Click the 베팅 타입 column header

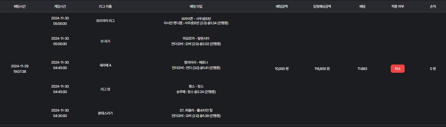[x=196, y=6]
